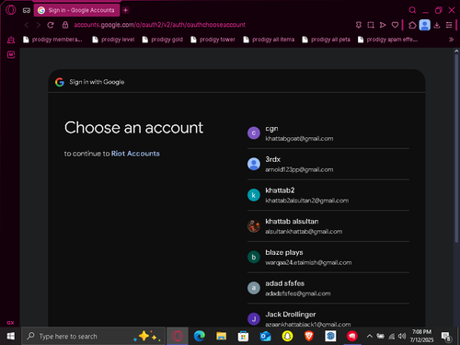
Task: Open a new tab with plus button
Action: point(126,10)
